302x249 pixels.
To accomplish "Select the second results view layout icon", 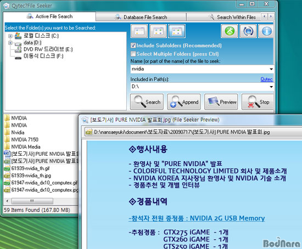I will point(158,31).
